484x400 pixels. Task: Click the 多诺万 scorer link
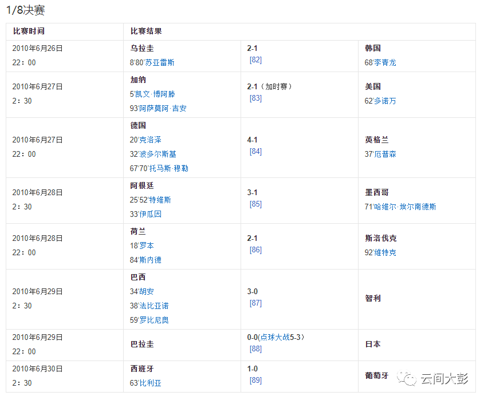[x=385, y=101]
